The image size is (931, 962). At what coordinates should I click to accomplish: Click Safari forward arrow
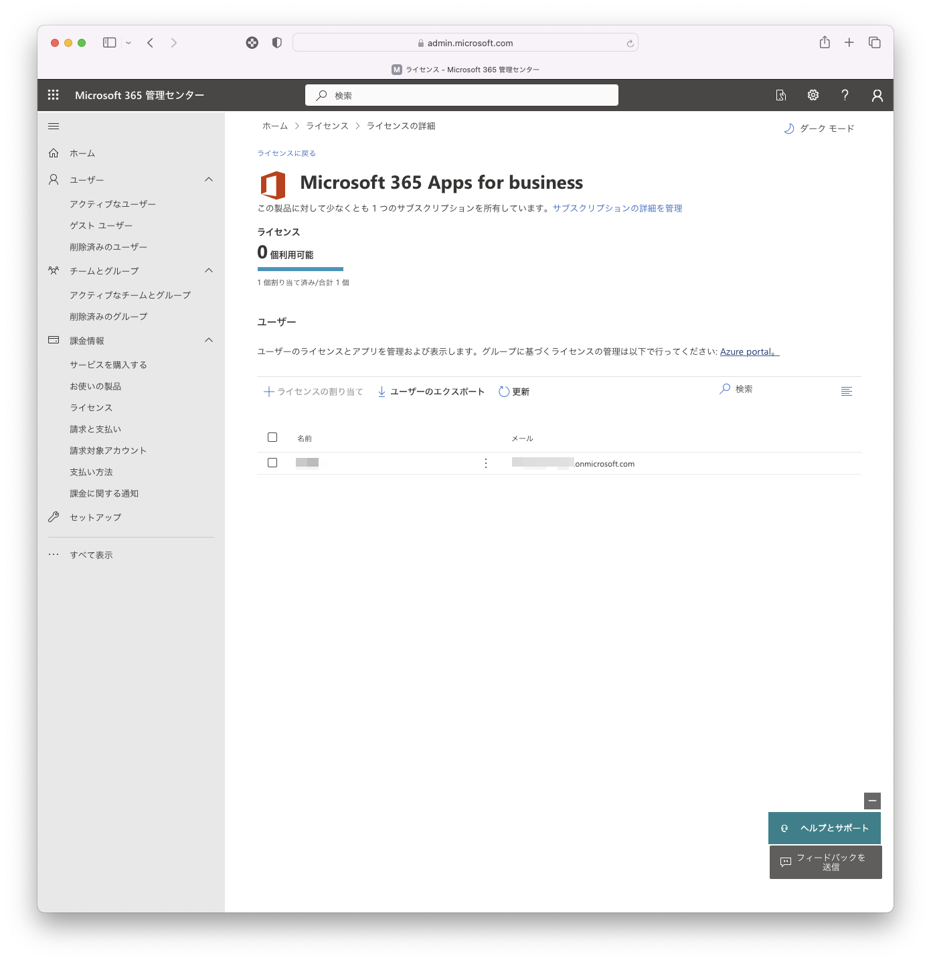click(x=174, y=43)
